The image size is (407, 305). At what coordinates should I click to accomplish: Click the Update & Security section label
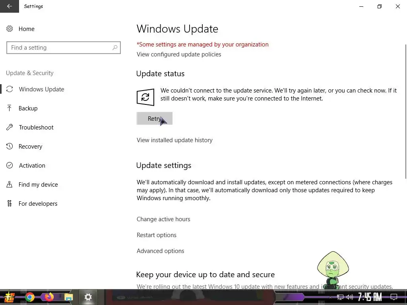[29, 73]
